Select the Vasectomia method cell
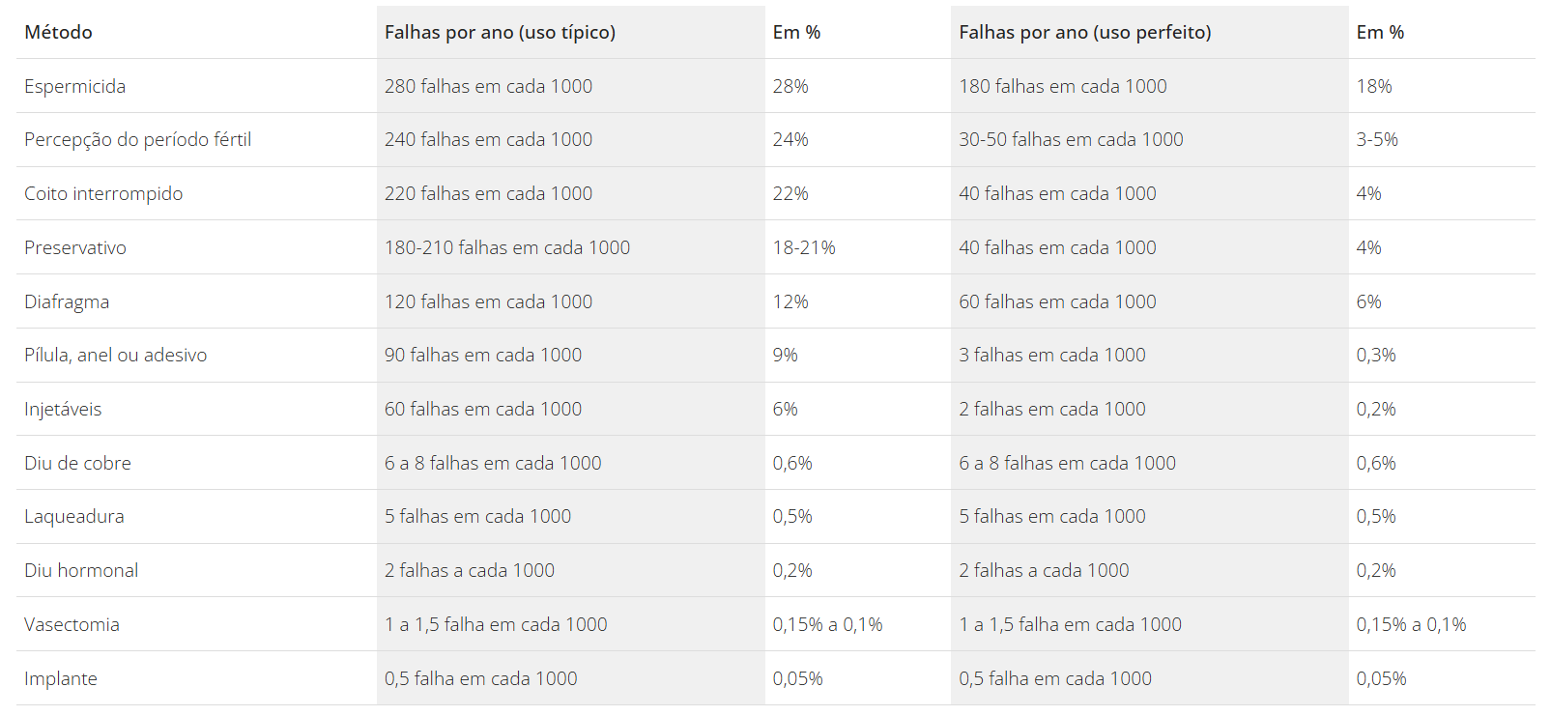 (72, 624)
